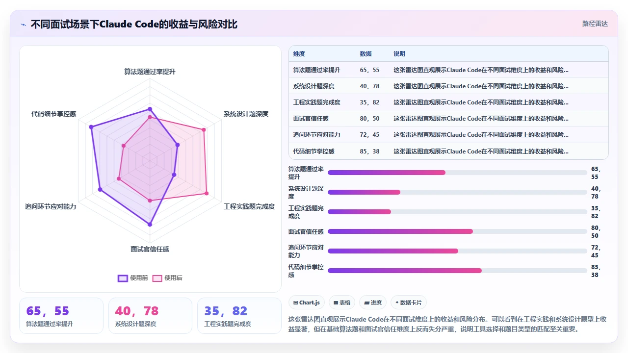Screen dimensions: 628x353
Task: Click the 系统设计题深度 progress bar
Action: click(457, 192)
